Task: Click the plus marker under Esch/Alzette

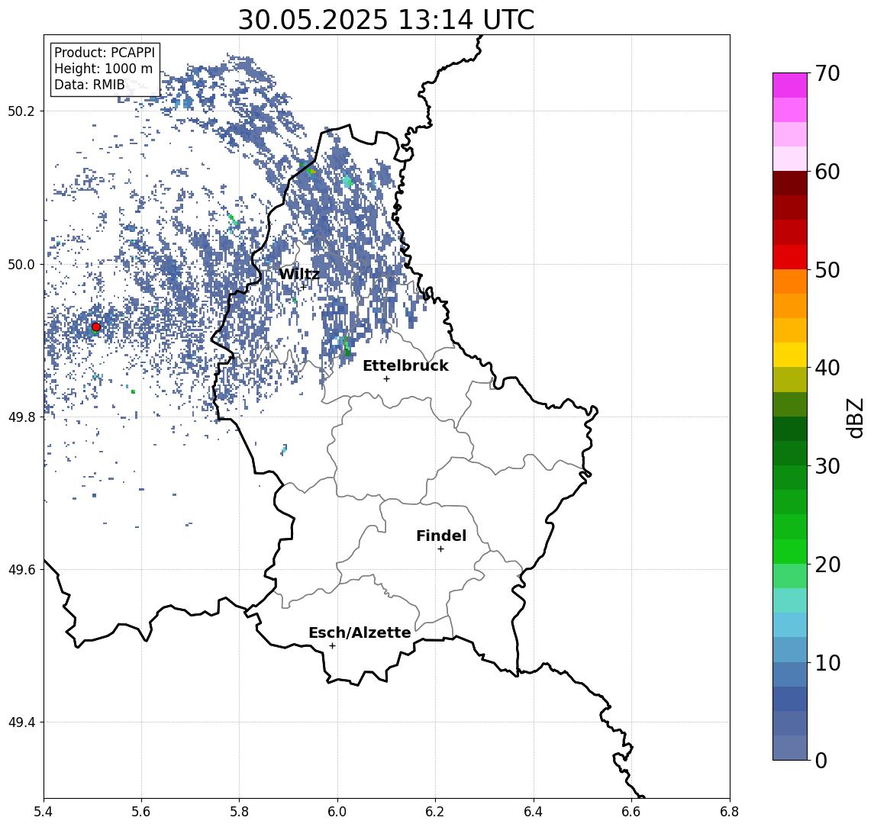Action: click(332, 646)
